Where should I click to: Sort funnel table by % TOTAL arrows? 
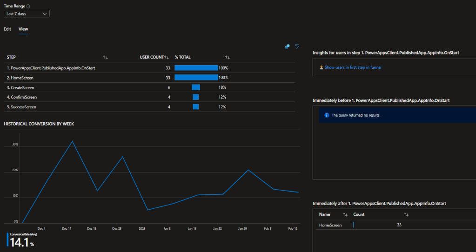(x=228, y=57)
